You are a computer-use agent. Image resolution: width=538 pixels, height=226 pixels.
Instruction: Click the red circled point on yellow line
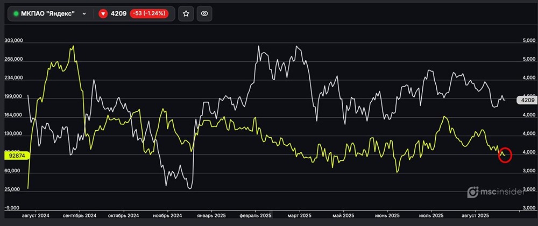[505, 156]
